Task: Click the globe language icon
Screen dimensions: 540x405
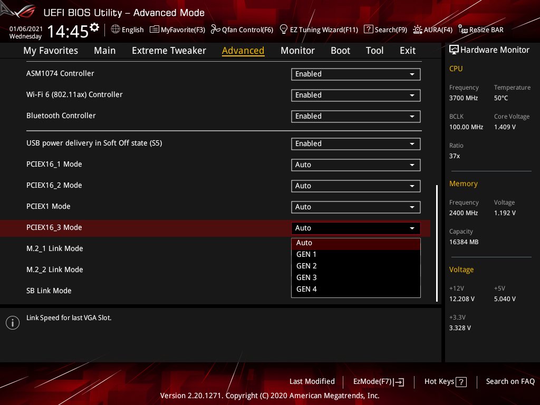Action: coord(115,30)
